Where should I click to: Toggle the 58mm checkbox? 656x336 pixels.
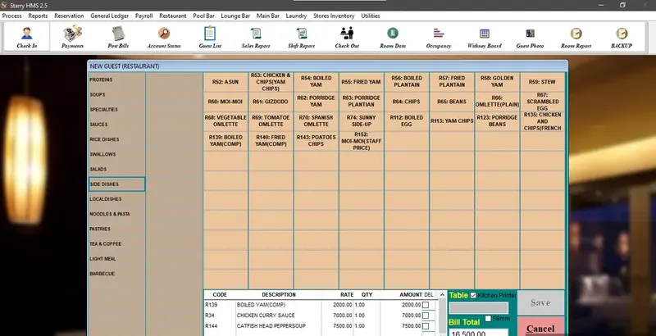(488, 319)
